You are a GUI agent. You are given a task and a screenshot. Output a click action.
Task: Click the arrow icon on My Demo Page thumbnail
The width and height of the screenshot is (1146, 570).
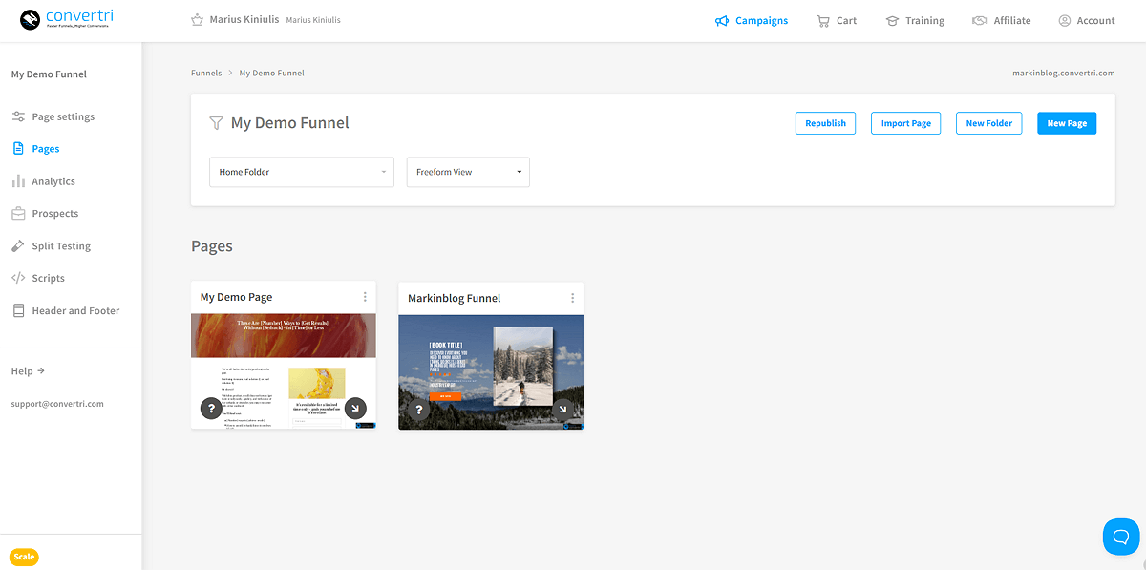[355, 409]
